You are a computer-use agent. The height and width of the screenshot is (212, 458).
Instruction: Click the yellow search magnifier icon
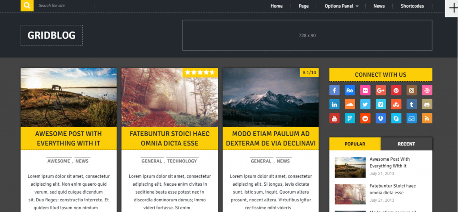click(x=27, y=5)
